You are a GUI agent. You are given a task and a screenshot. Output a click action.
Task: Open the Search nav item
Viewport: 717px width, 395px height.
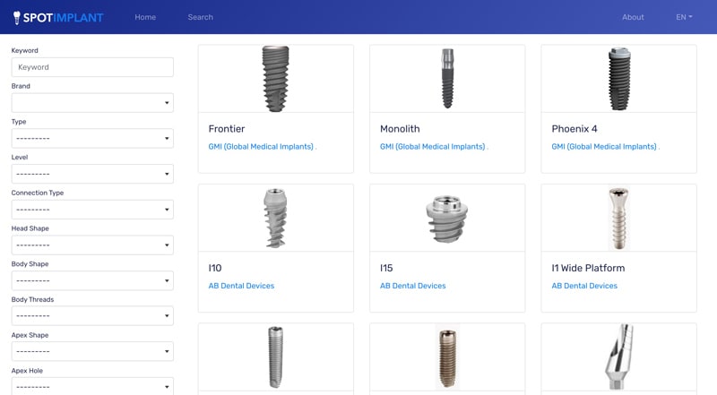click(200, 17)
